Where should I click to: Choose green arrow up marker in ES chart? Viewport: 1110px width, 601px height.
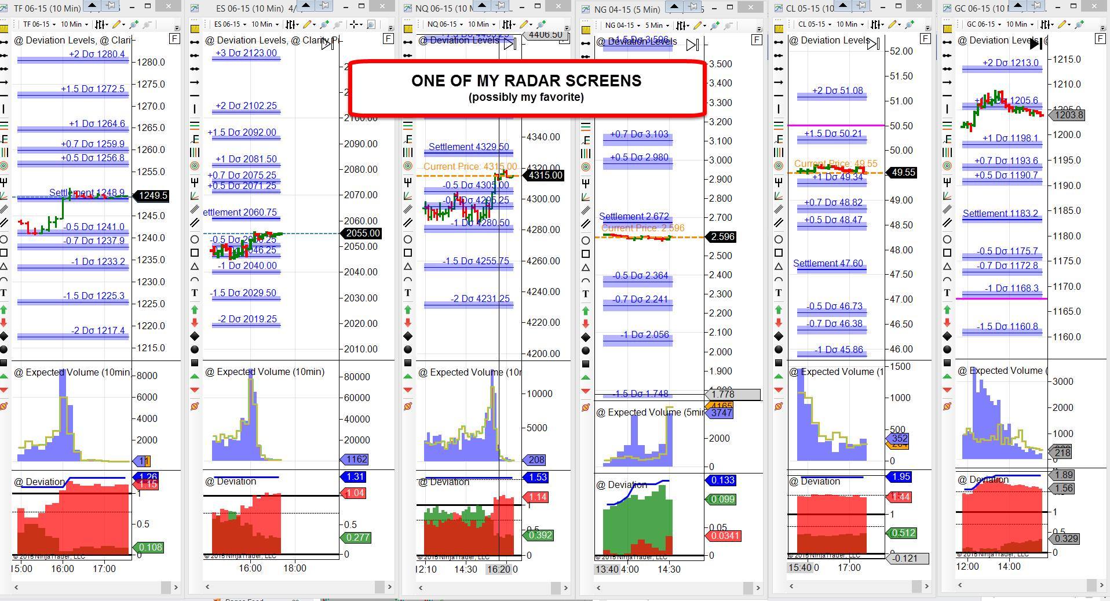(x=195, y=310)
